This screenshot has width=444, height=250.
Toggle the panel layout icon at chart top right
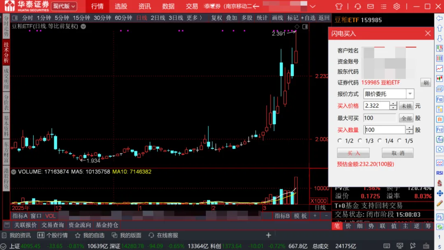tap(305, 27)
